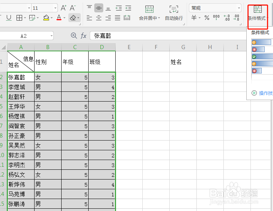Expand the font color dropdown arrow

click(64, 18)
